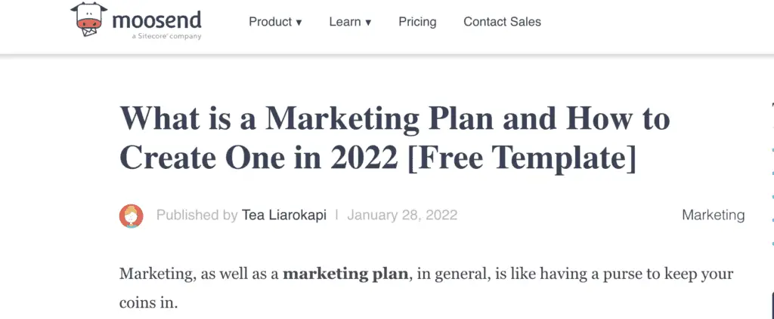This screenshot has height=319, width=774.
Task: Open the Product dropdown menu
Action: 275,22
